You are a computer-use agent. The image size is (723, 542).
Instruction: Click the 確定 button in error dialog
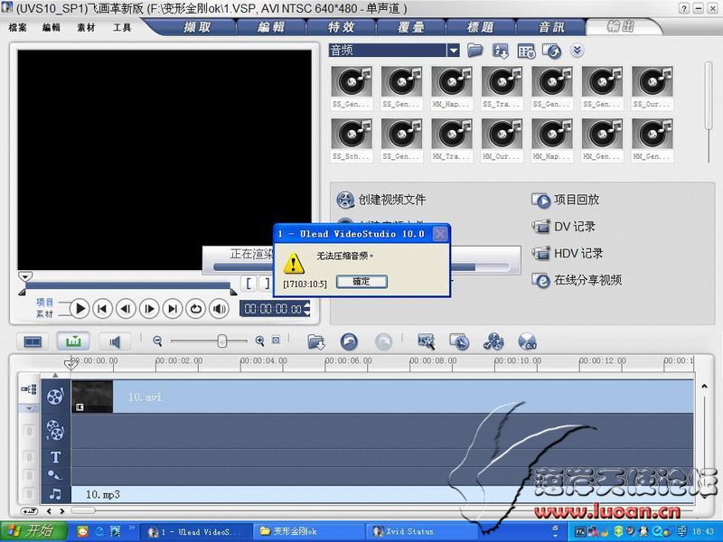click(361, 281)
